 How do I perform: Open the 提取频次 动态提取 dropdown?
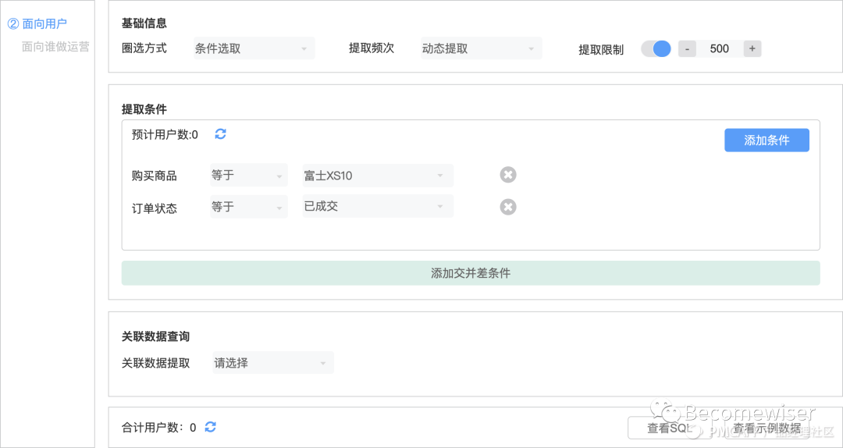tap(481, 48)
